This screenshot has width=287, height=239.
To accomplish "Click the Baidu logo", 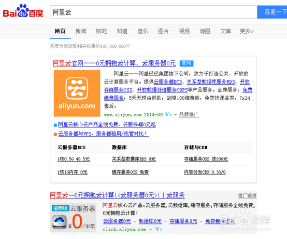I will (23, 11).
